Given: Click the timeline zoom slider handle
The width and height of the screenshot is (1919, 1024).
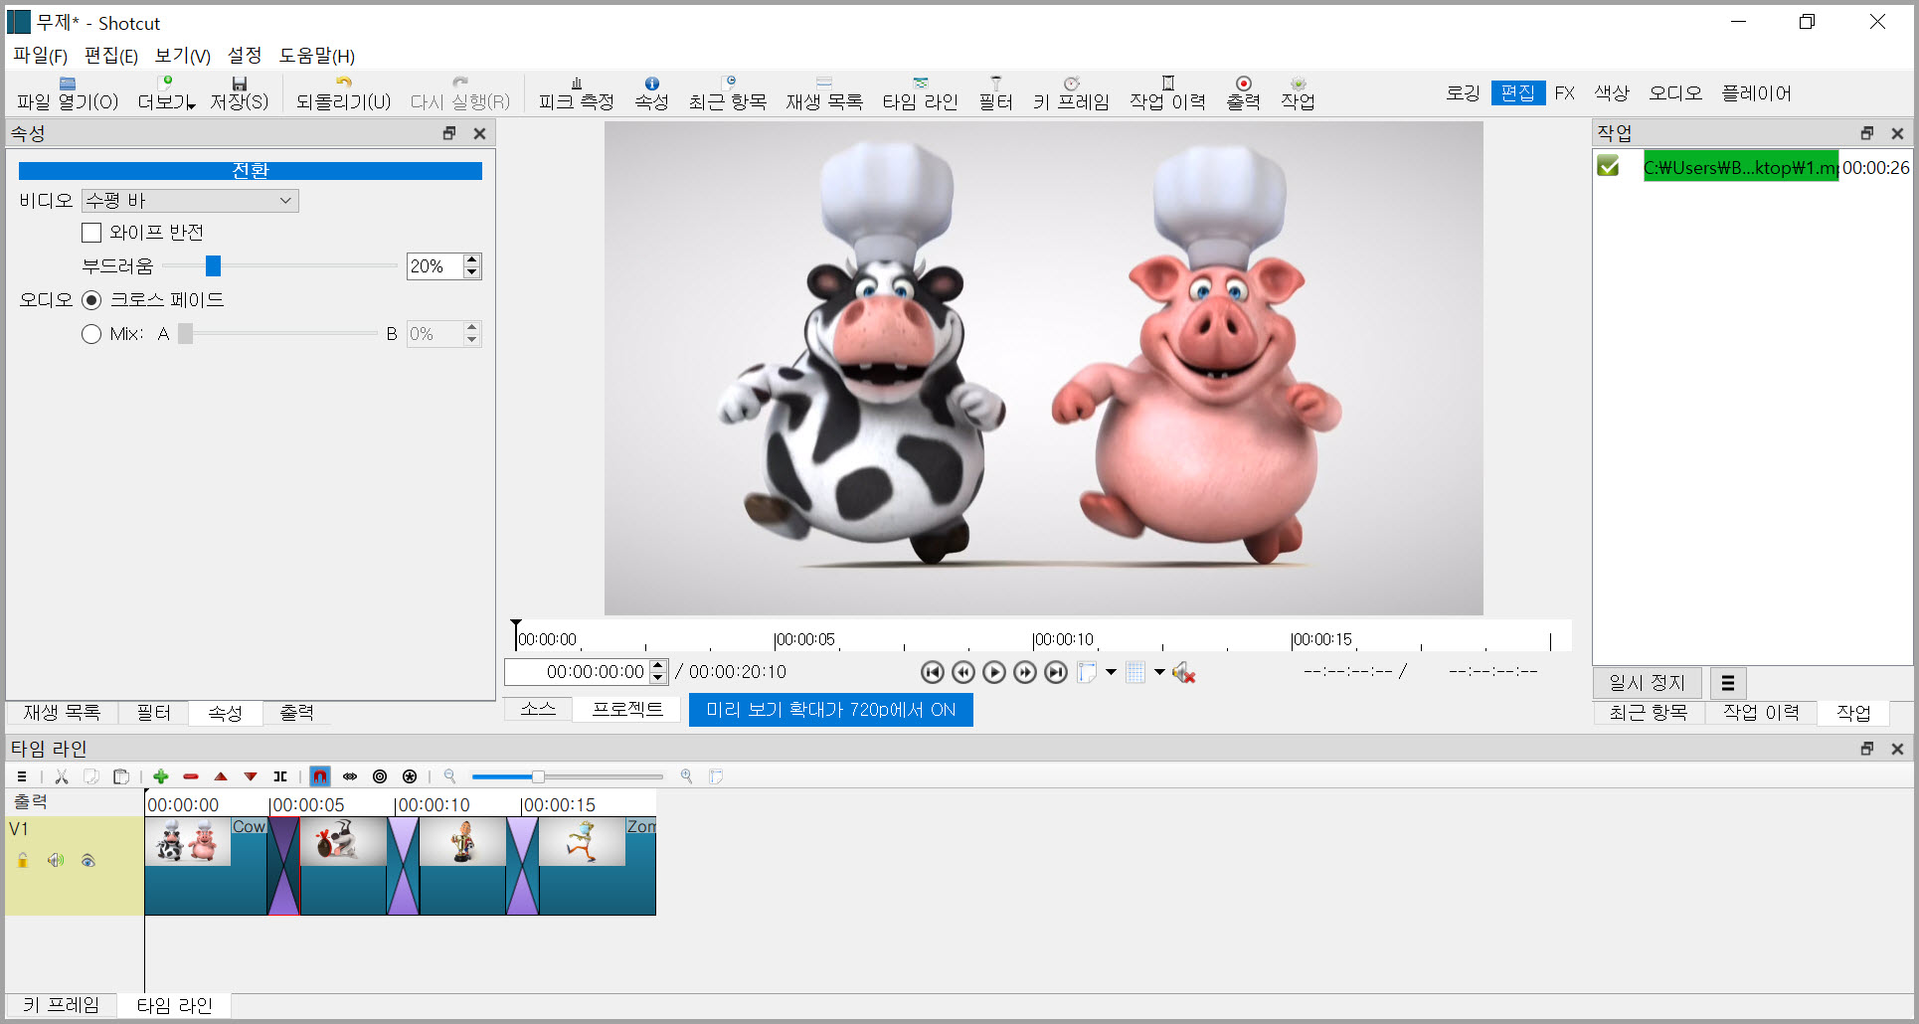Looking at the screenshot, I should click(x=538, y=776).
